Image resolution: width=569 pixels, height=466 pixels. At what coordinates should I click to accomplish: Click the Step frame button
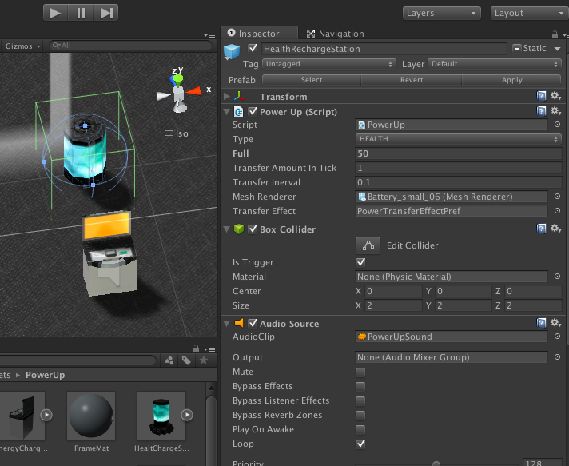(106, 13)
